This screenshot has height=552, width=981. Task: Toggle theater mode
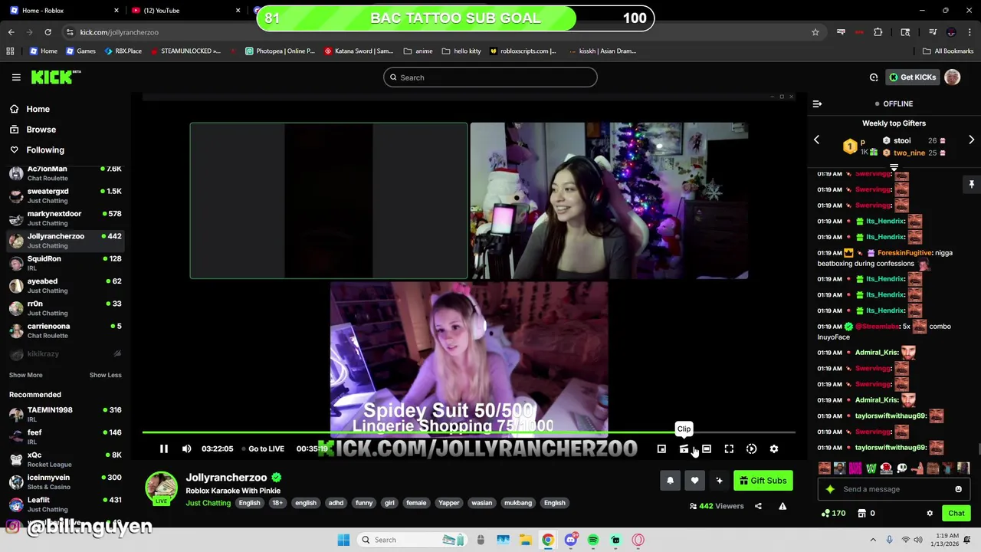click(707, 449)
